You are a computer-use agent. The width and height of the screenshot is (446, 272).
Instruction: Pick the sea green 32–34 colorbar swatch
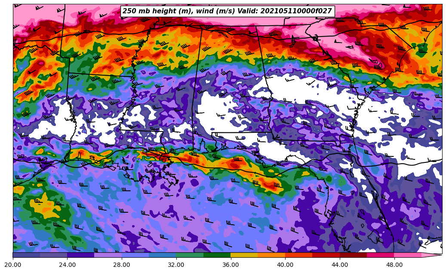[x=190, y=255]
